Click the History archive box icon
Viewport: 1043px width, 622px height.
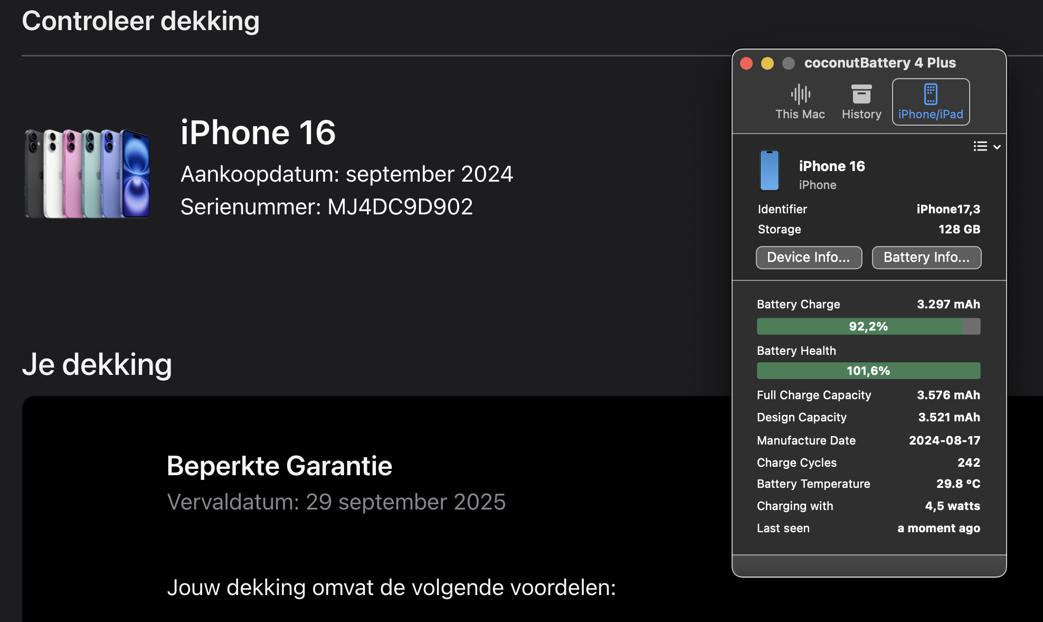(x=861, y=94)
